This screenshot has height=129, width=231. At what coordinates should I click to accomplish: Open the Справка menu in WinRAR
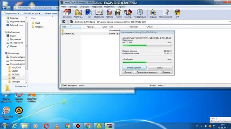click(121, 7)
